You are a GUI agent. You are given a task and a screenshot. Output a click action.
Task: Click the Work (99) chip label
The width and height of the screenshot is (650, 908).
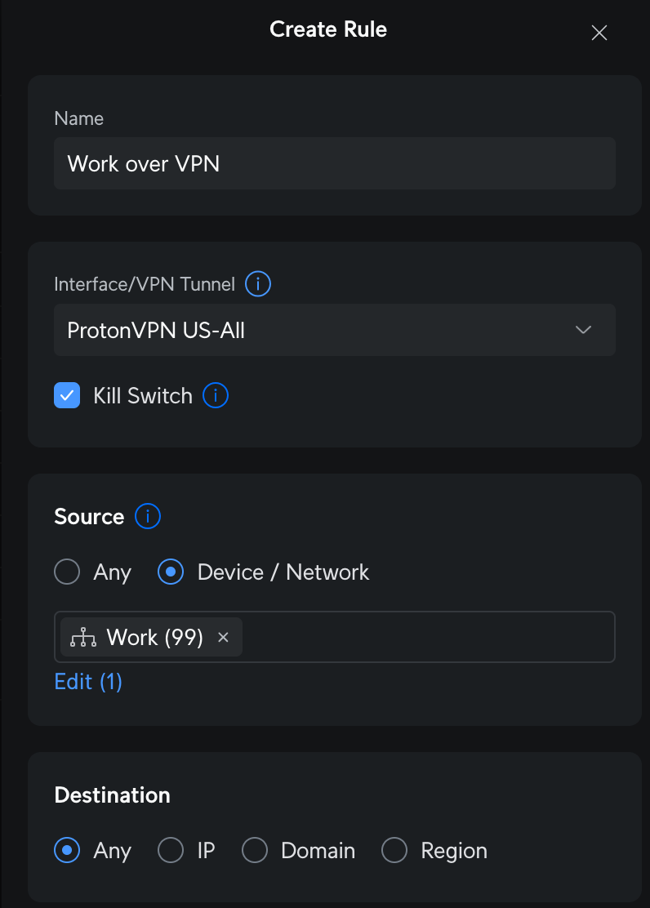154,638
